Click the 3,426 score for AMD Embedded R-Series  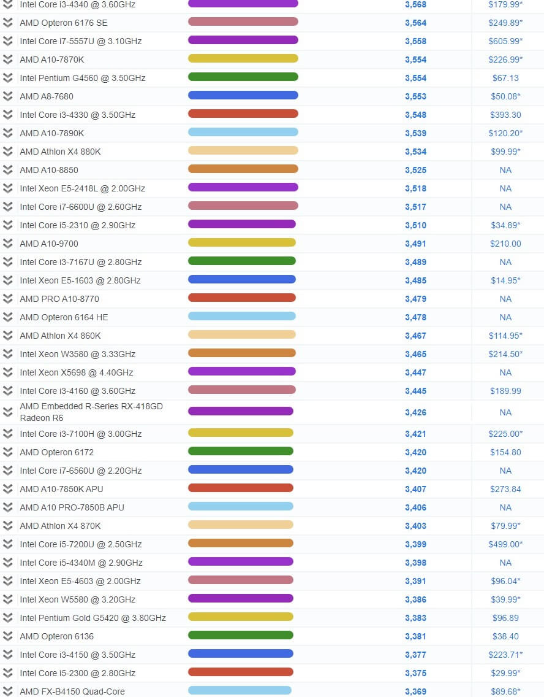415,412
